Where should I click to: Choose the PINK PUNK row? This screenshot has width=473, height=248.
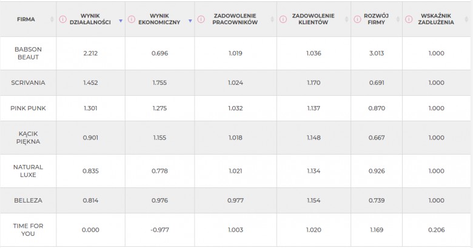(x=235, y=109)
